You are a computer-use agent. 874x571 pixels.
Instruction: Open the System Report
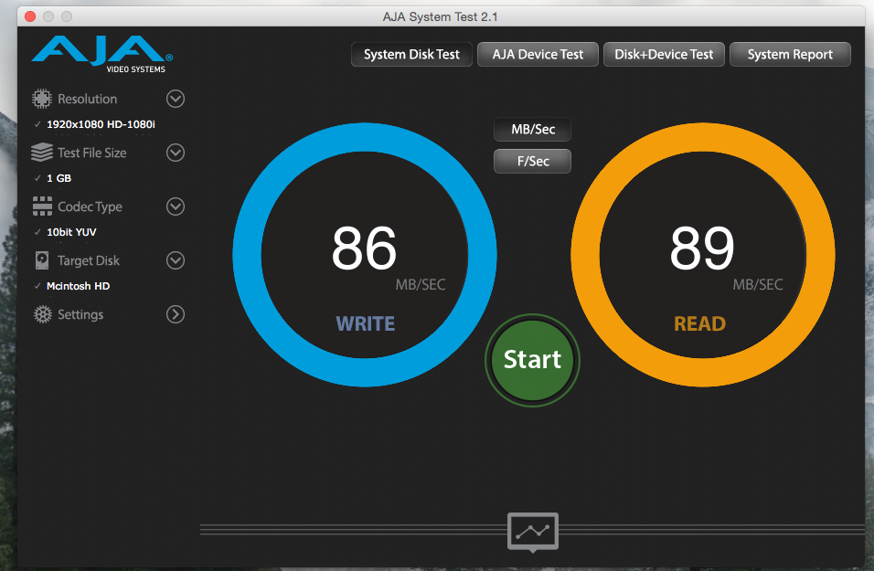790,54
